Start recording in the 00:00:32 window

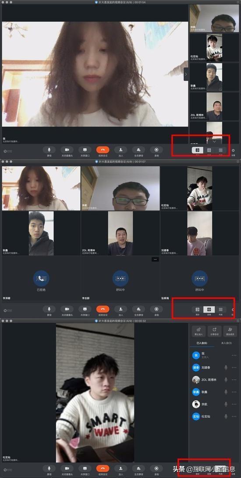(156, 469)
